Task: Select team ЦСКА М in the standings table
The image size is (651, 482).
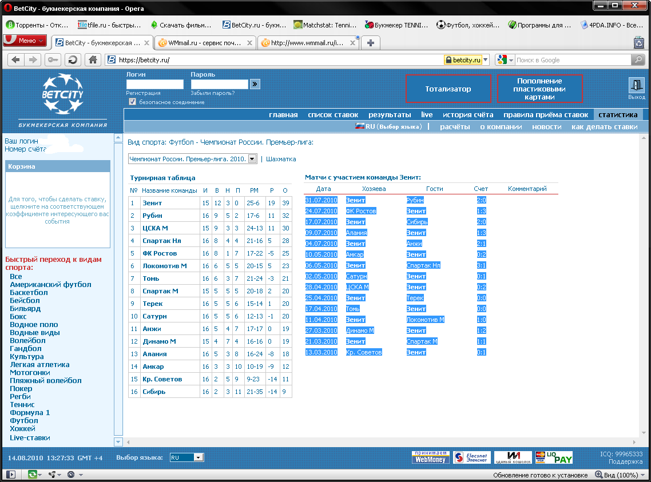Action: click(155, 228)
